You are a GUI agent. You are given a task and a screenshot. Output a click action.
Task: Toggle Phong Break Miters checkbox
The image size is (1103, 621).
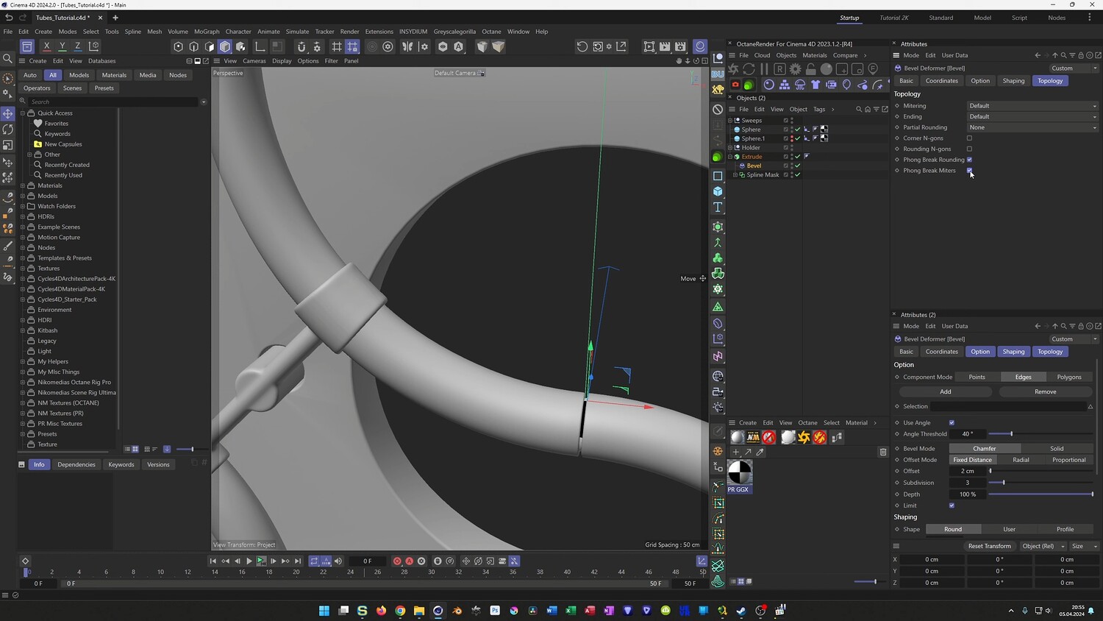point(969,170)
